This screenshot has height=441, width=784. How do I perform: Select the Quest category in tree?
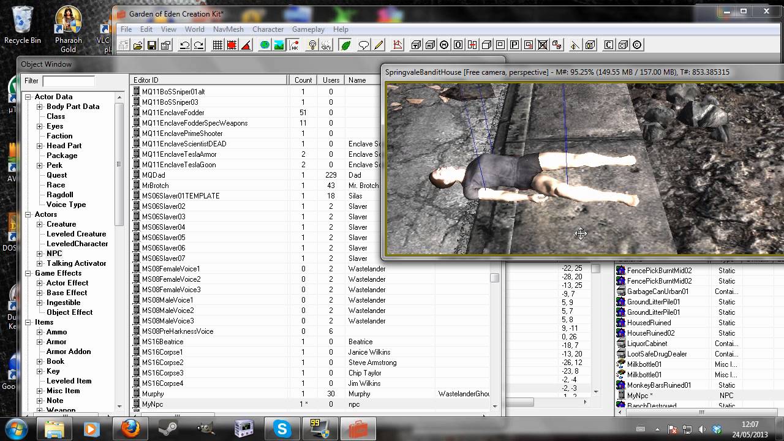(x=57, y=175)
